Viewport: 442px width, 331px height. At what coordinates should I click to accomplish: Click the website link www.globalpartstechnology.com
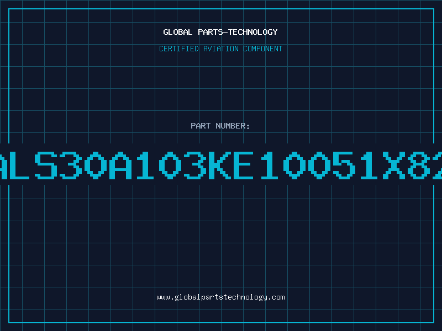[x=220, y=297]
